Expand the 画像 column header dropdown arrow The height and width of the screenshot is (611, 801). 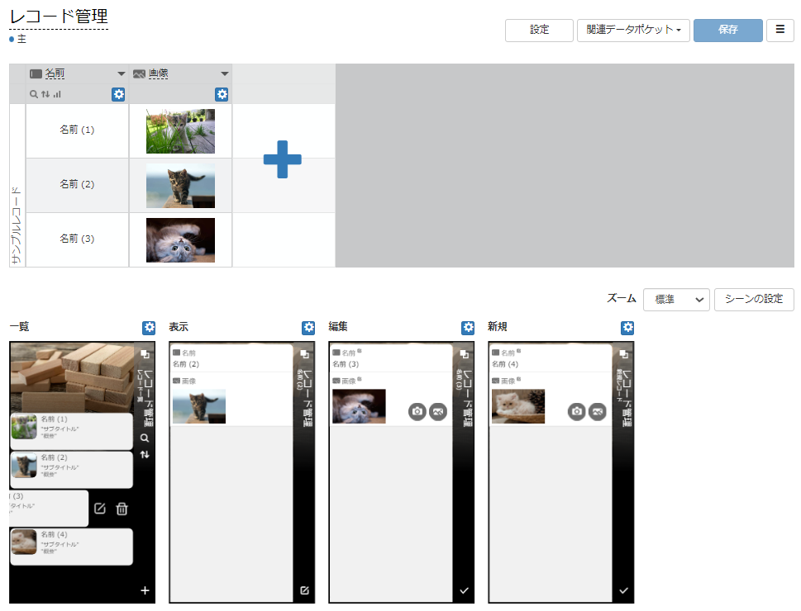224,74
